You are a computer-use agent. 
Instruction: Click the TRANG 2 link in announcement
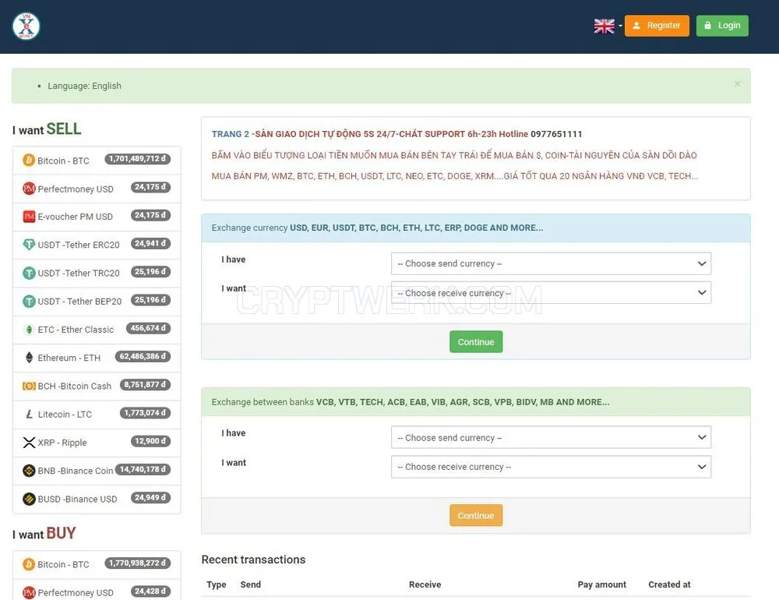click(230, 134)
